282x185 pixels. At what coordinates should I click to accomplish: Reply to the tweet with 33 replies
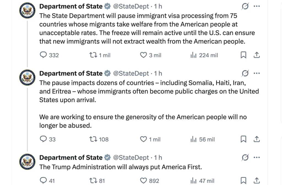tap(44, 139)
